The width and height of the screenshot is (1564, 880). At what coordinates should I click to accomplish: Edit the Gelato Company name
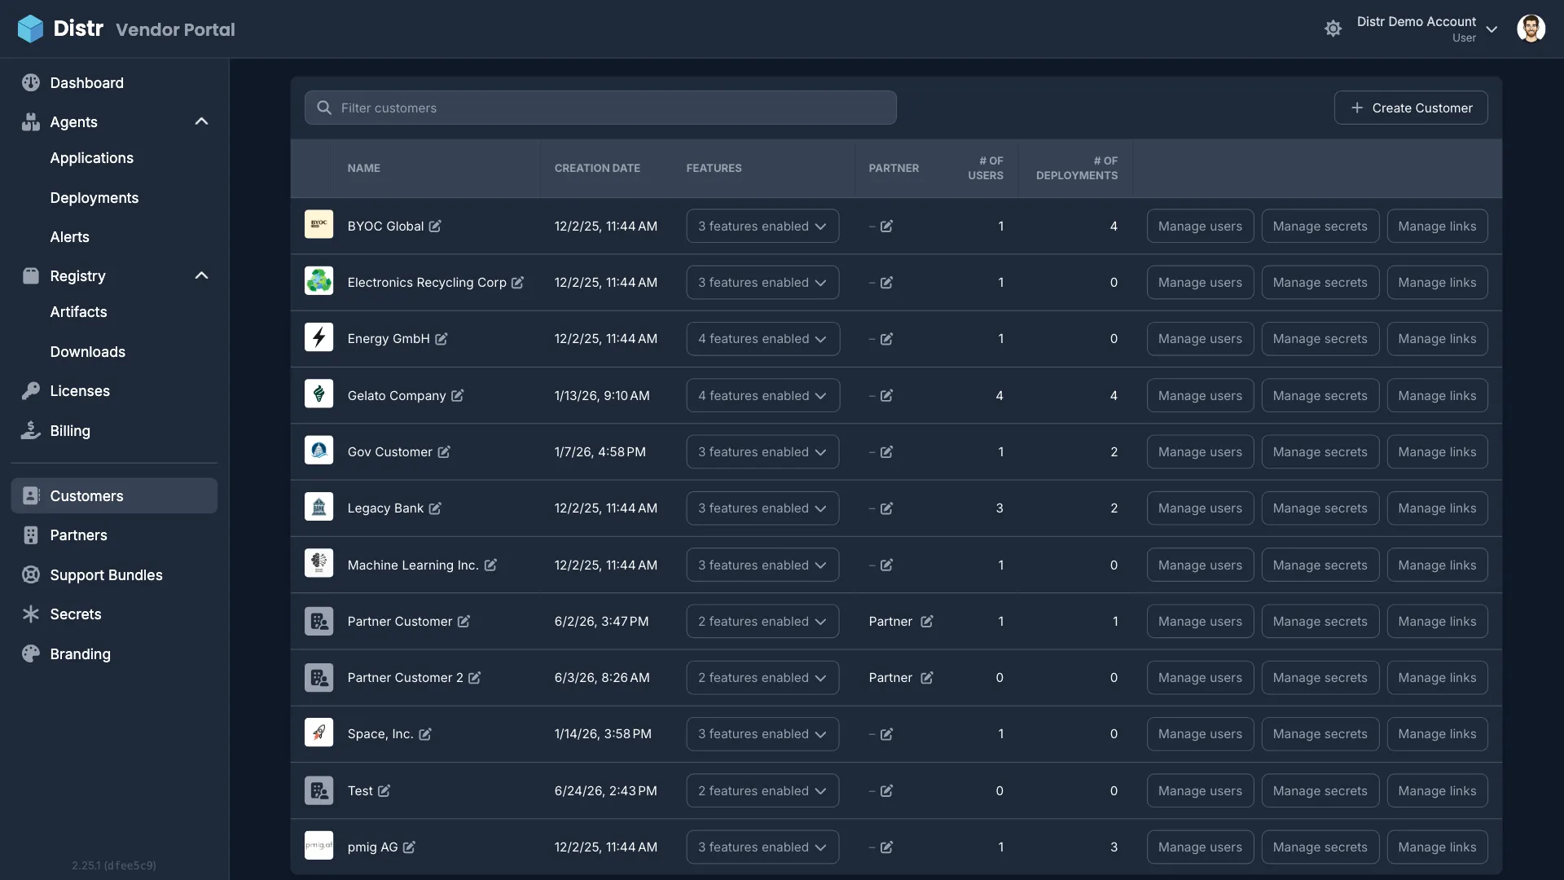coord(457,395)
